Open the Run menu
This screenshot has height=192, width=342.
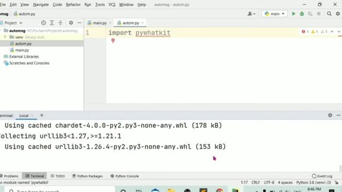click(88, 5)
